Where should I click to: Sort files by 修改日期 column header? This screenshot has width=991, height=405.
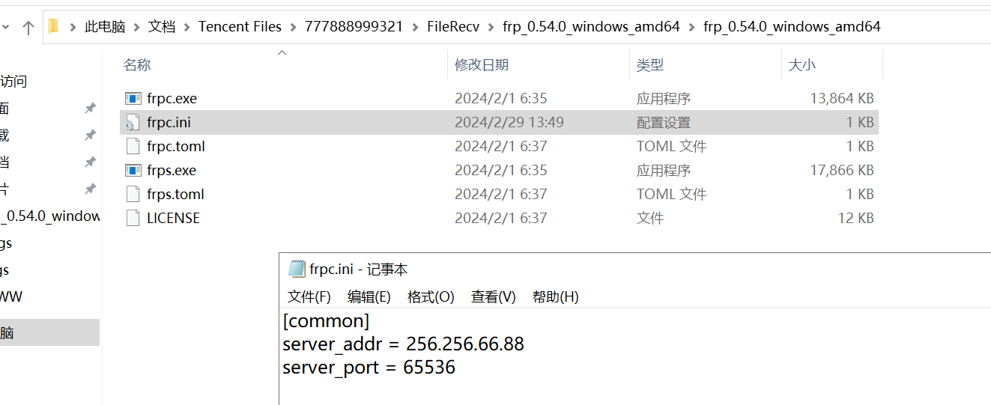pos(482,65)
